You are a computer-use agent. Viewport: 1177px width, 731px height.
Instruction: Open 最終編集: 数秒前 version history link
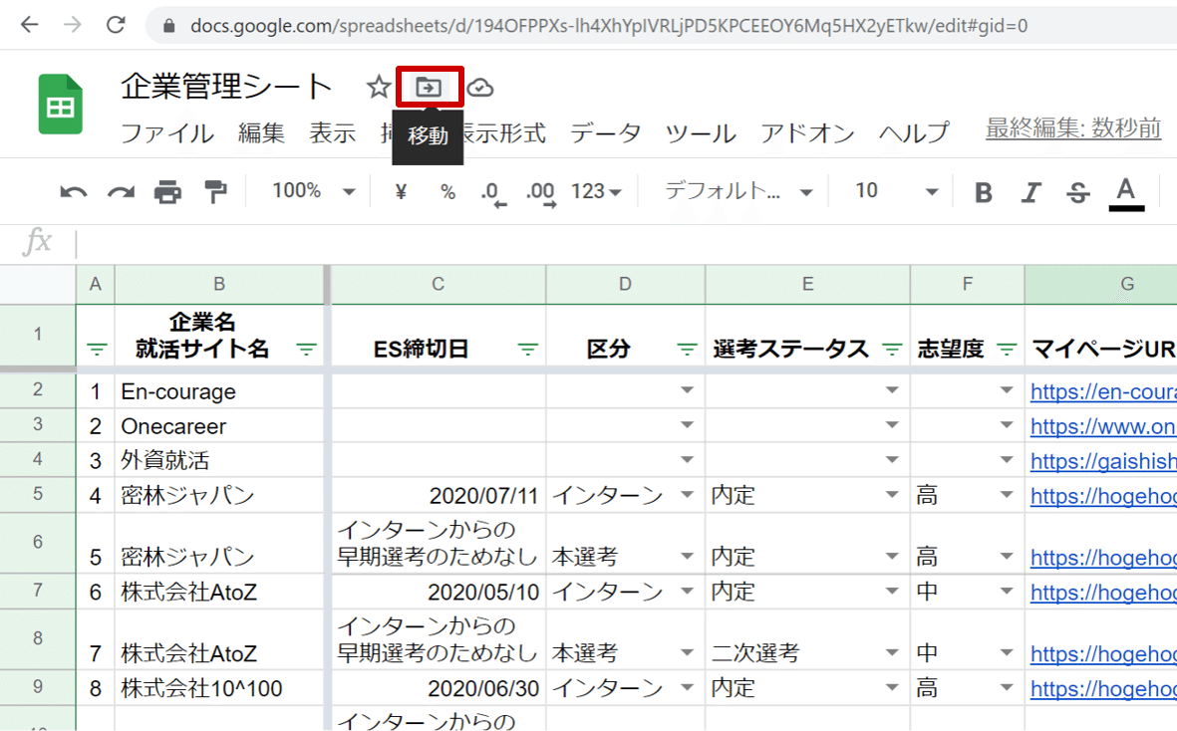point(1073,128)
